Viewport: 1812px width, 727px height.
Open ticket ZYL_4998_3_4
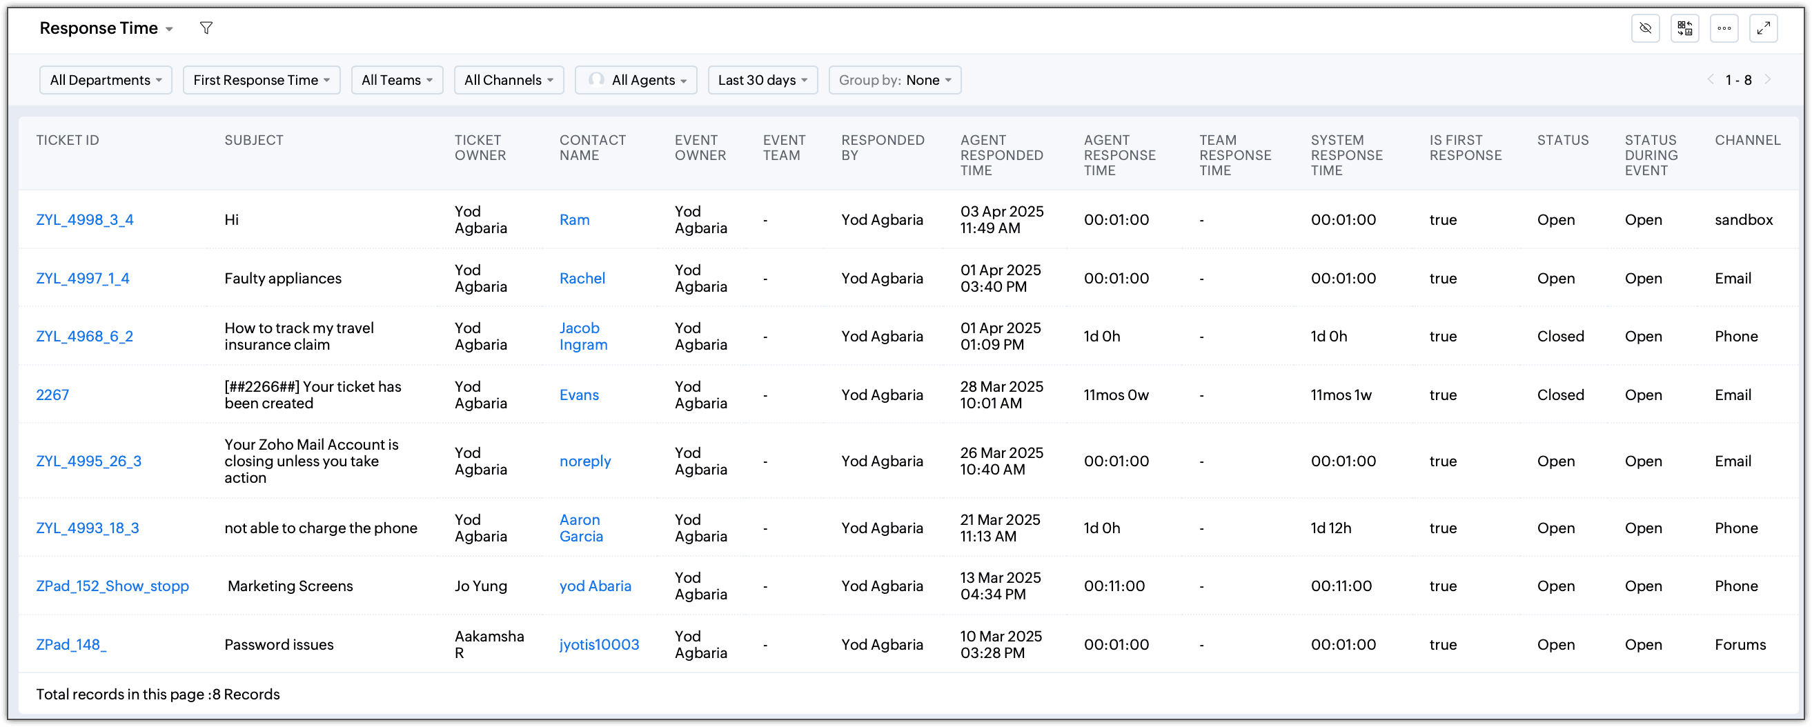[84, 220]
